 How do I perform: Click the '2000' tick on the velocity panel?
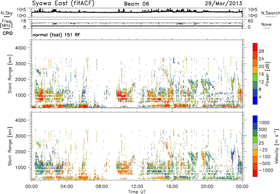point(20,152)
